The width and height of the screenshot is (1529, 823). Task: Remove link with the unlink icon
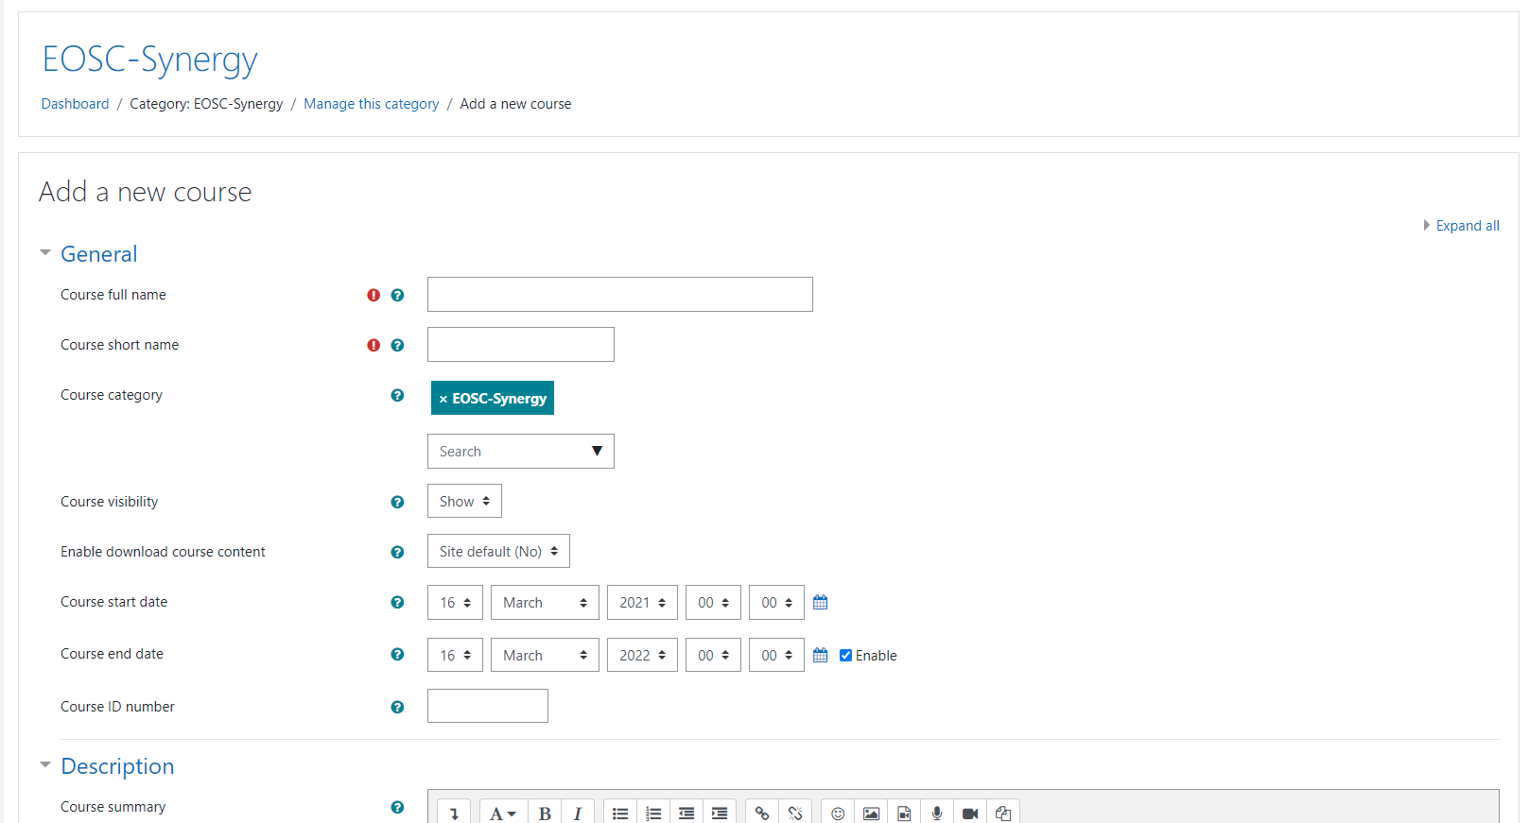(x=795, y=813)
